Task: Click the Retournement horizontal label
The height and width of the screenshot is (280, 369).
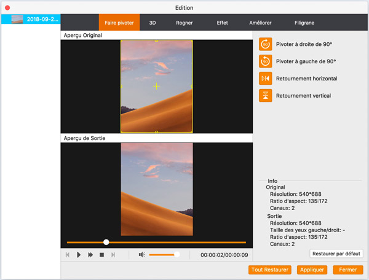Action: (306, 79)
